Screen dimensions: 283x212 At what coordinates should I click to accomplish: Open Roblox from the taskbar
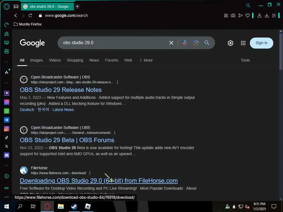[88, 206]
